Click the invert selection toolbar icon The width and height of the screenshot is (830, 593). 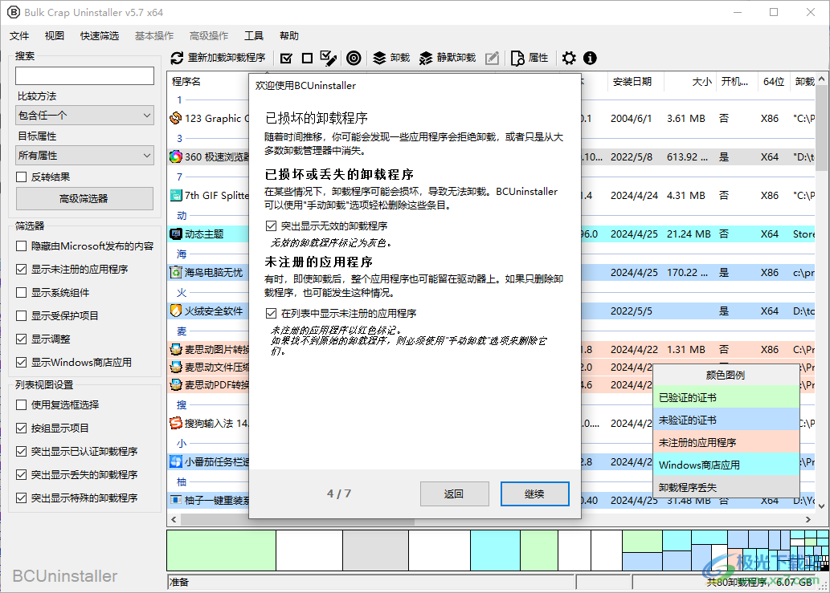tap(328, 58)
